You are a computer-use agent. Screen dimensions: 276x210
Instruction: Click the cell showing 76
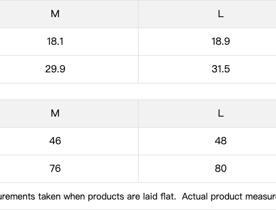[x=55, y=169]
